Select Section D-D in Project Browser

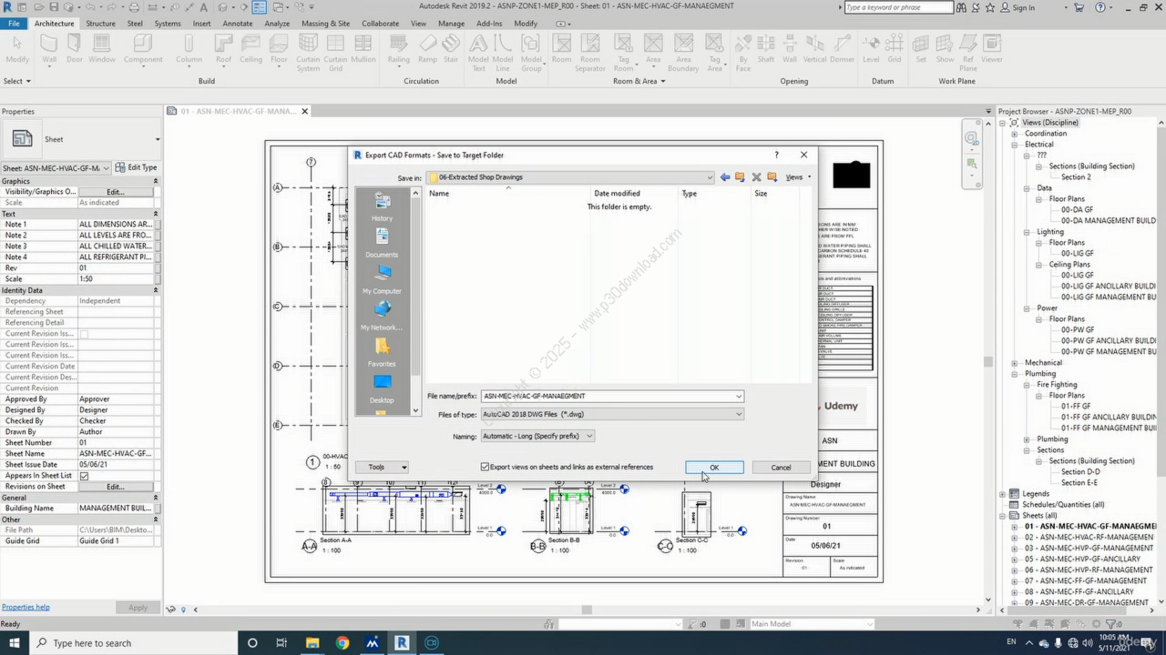[x=1080, y=472]
